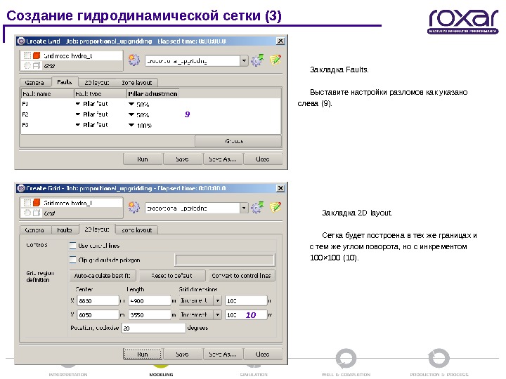The image size is (506, 379).
Task: Click Close in the top dialog
Action: 262,159
